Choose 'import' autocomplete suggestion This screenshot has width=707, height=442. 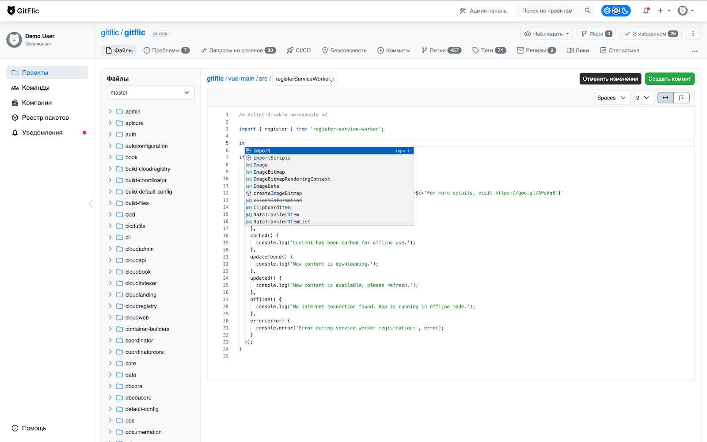pyautogui.click(x=329, y=151)
